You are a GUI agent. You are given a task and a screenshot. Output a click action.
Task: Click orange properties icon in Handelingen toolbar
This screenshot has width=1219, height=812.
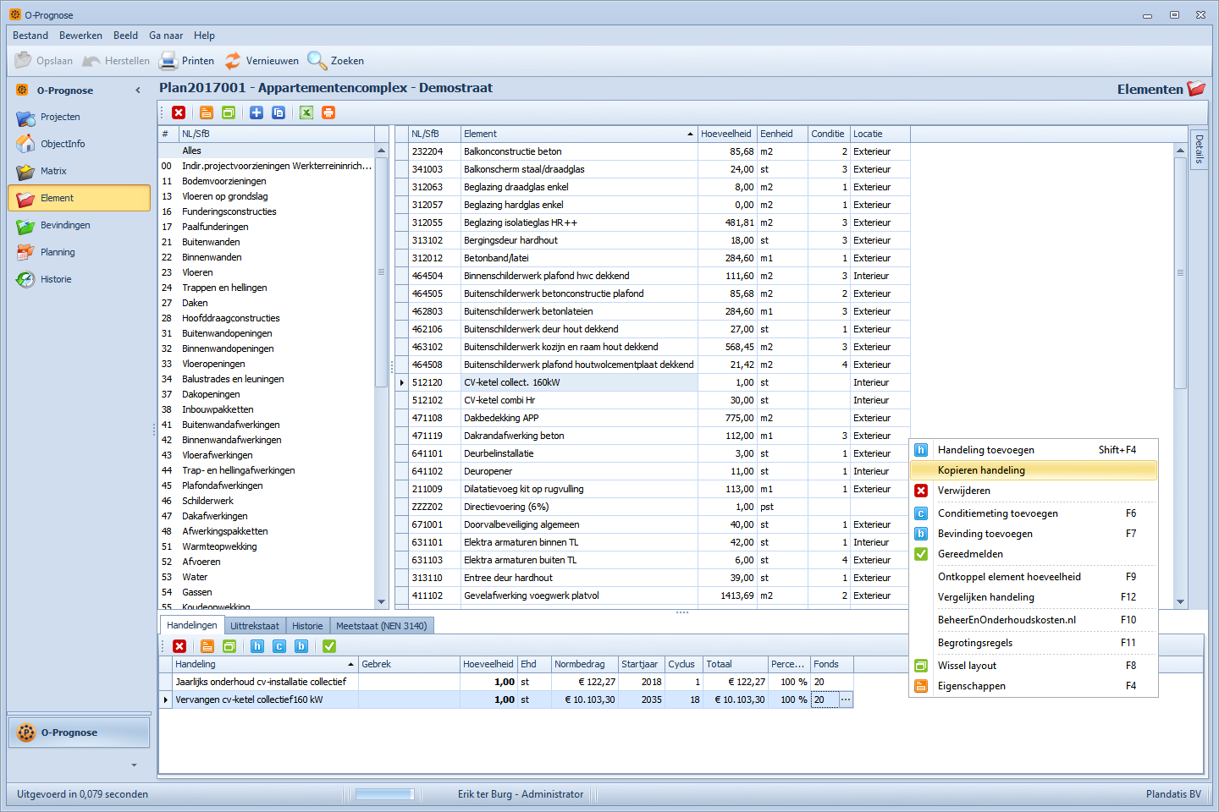207,646
